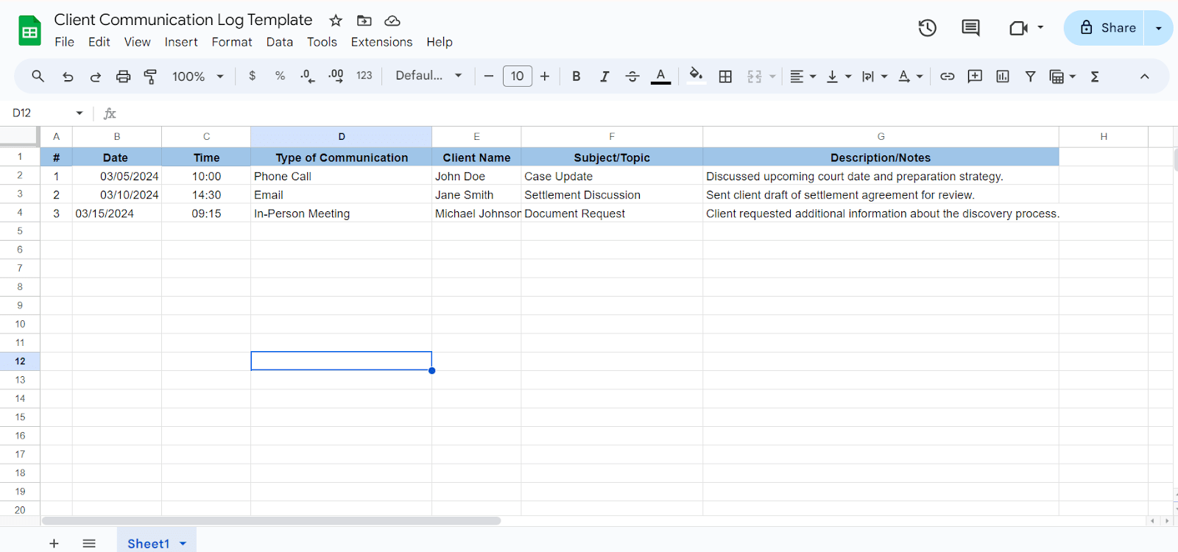Image resolution: width=1178 pixels, height=552 pixels.
Task: Open the Format menu
Action: [x=231, y=42]
